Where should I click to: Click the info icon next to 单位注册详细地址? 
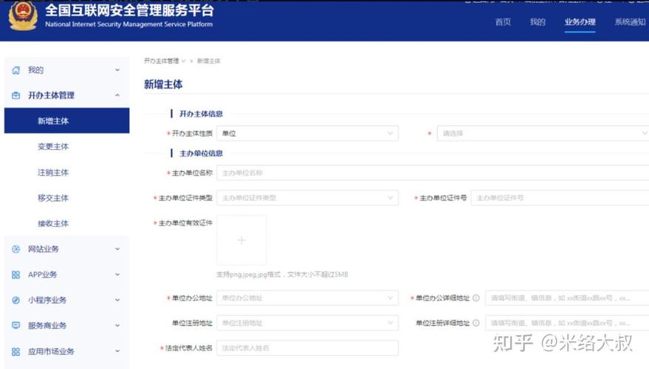[x=476, y=323]
